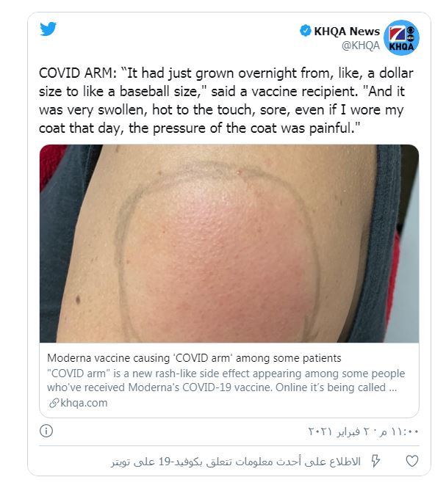Image resolution: width=446 pixels, height=488 pixels.
Task: Click the article description snippet text
Action: (x=226, y=380)
